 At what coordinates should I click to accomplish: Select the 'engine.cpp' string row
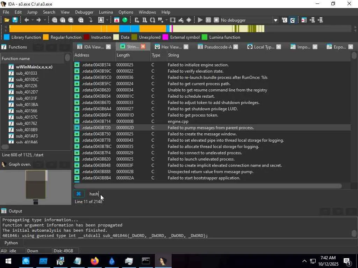tap(212, 121)
